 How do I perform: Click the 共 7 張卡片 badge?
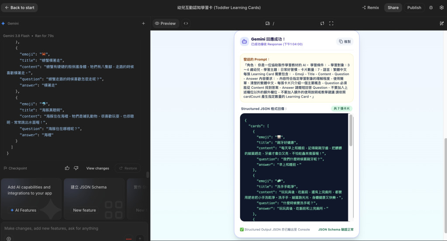(341, 108)
